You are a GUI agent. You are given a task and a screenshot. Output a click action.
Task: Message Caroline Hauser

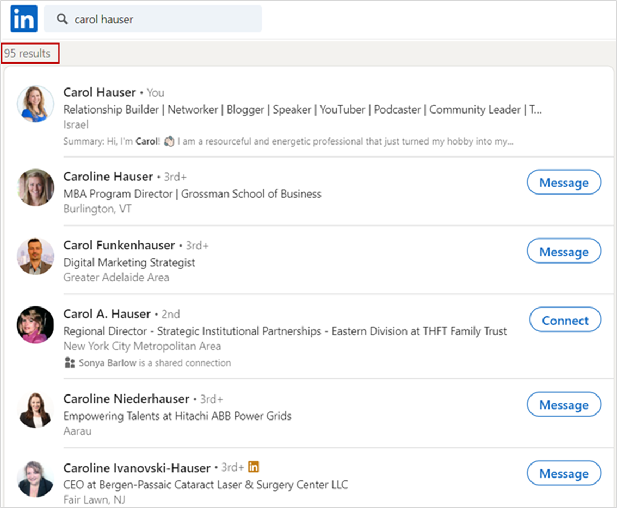tap(564, 183)
